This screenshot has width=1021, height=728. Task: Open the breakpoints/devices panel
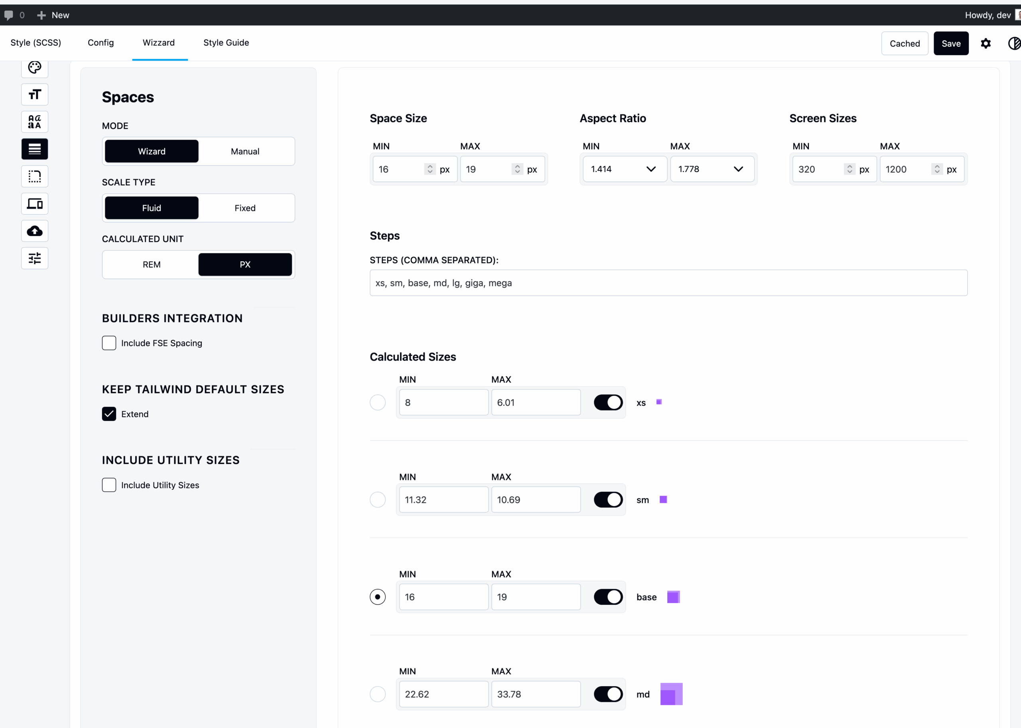tap(35, 203)
